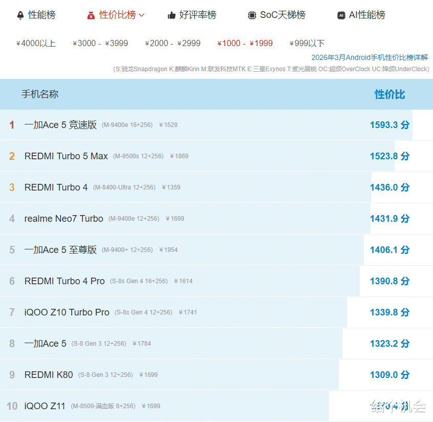Open the 一加Ace 5 rank 8 phone name

click(45, 343)
